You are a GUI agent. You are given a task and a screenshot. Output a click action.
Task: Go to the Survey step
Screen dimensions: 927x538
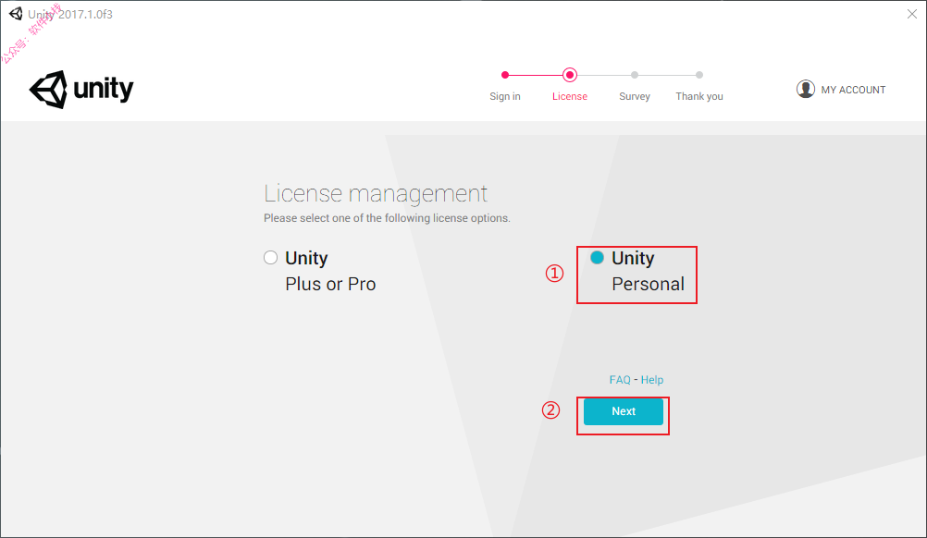tap(635, 96)
